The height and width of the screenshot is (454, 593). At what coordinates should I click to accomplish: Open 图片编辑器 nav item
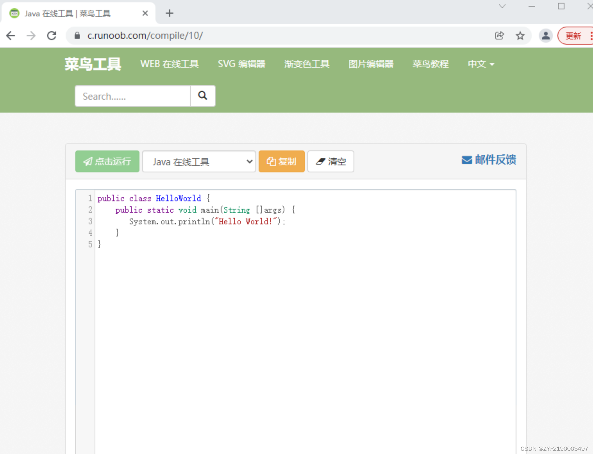pos(371,64)
